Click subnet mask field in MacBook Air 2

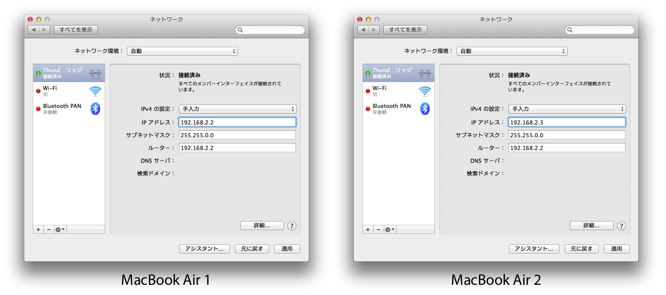click(x=567, y=135)
